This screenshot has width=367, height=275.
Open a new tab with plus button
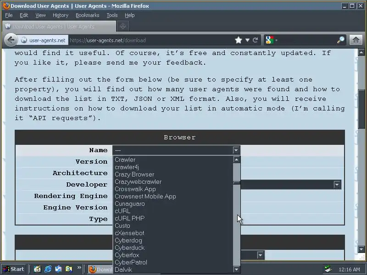click(x=123, y=26)
